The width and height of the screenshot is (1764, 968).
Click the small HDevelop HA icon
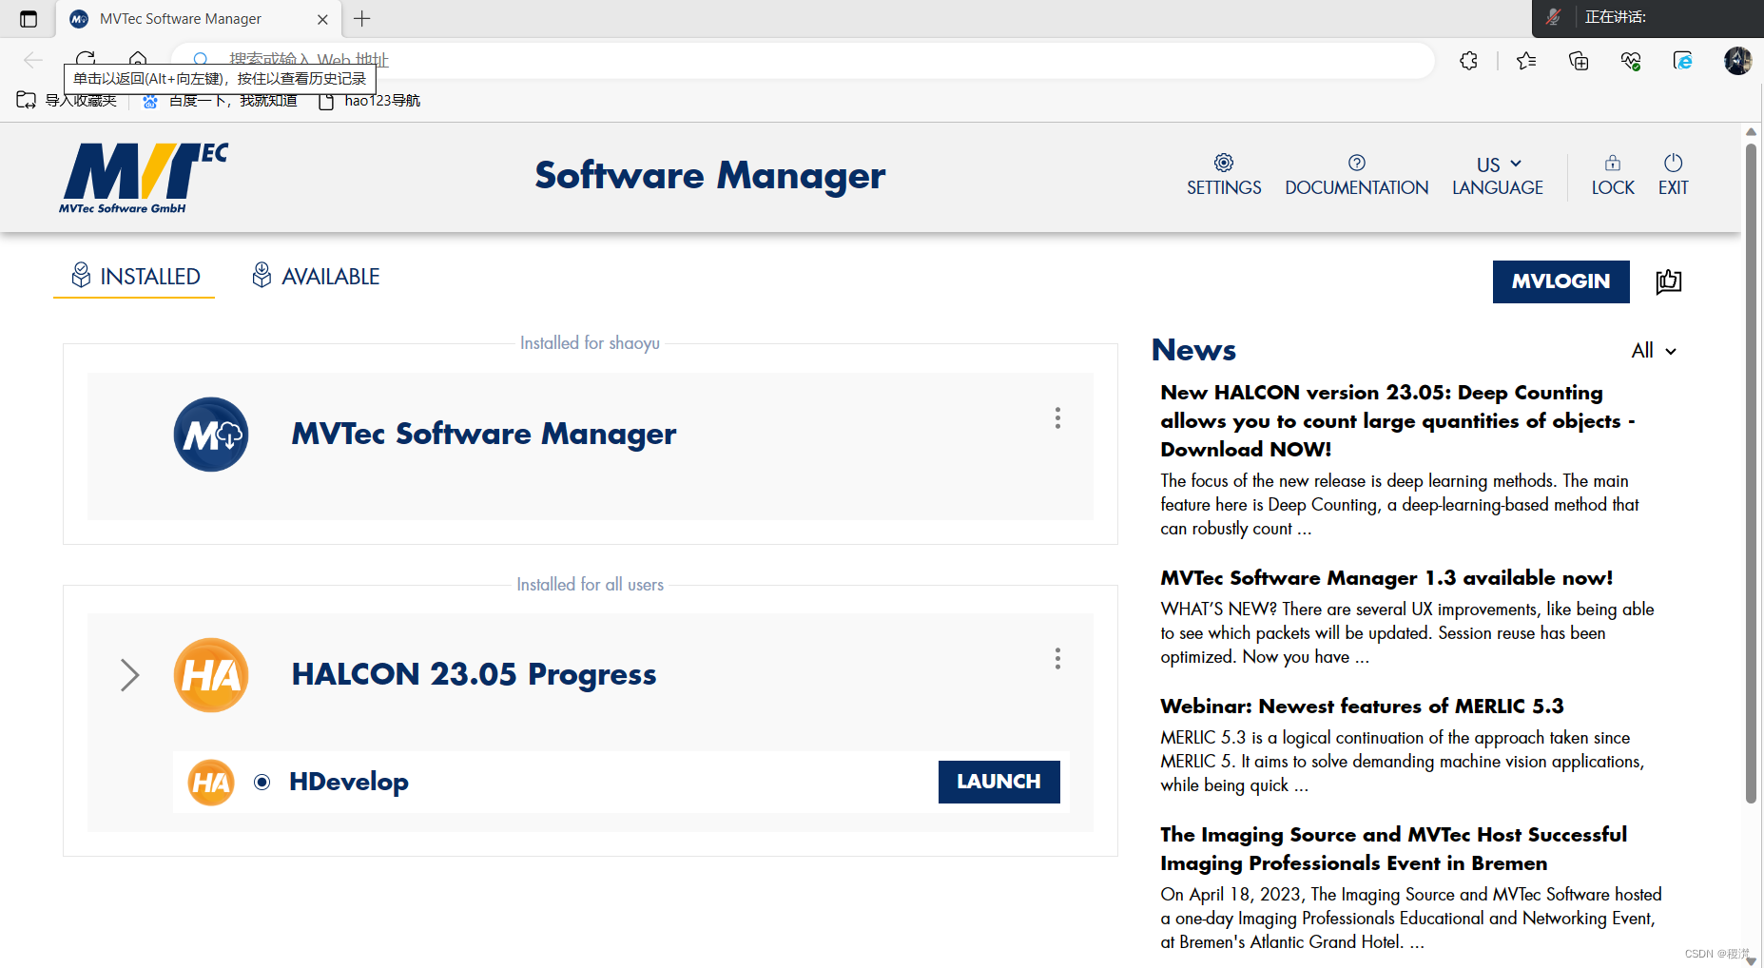(211, 783)
